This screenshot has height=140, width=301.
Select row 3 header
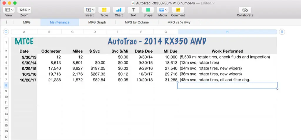tap(6, 57)
